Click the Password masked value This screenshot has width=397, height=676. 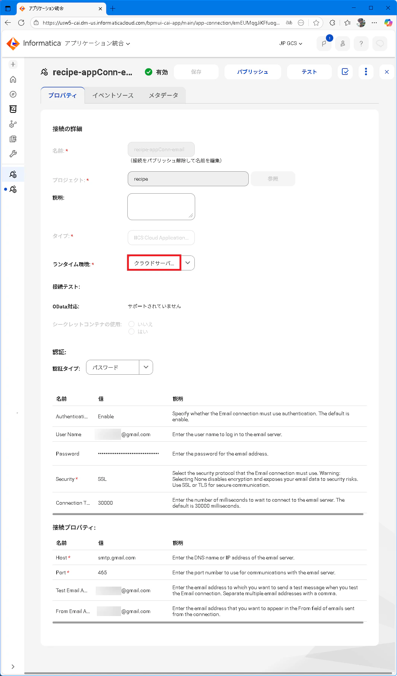tap(128, 454)
